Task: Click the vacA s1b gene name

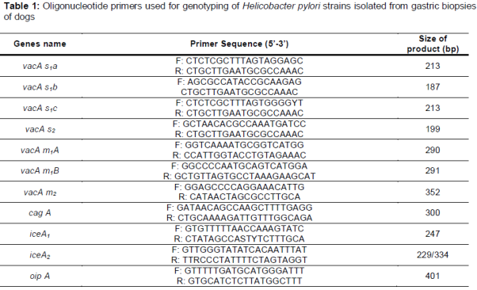Action: (x=40, y=87)
